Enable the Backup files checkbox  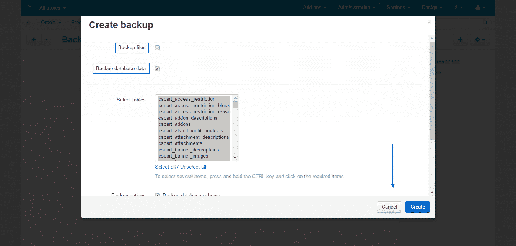[157, 48]
